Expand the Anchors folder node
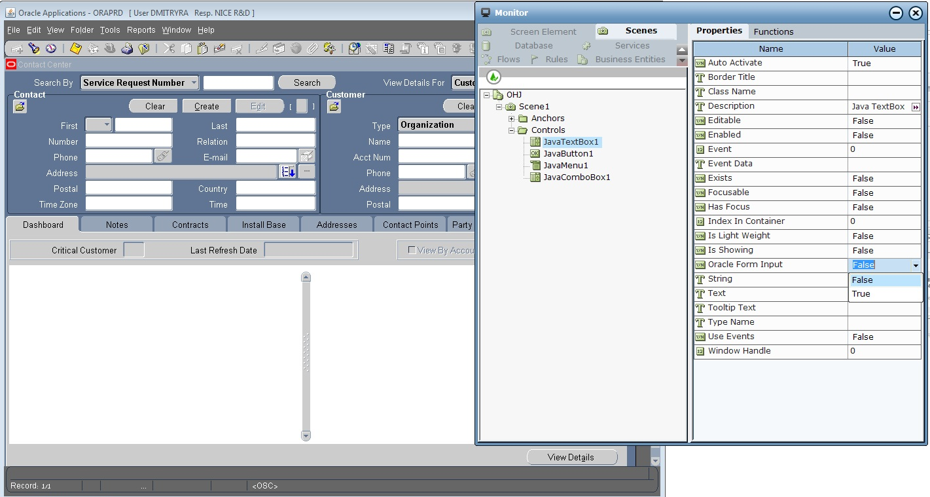Screen dimensions: 930x497 pyautogui.click(x=511, y=119)
